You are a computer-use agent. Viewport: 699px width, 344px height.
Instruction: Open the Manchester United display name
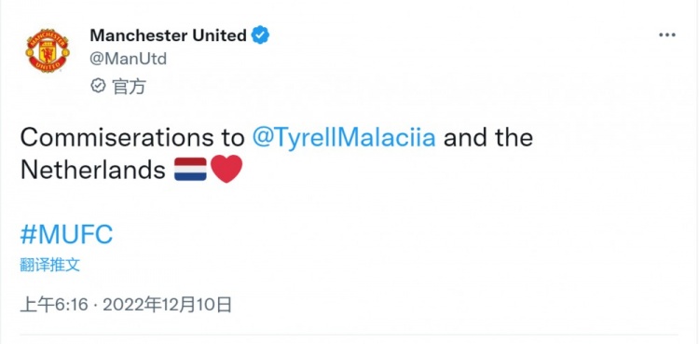click(x=168, y=34)
